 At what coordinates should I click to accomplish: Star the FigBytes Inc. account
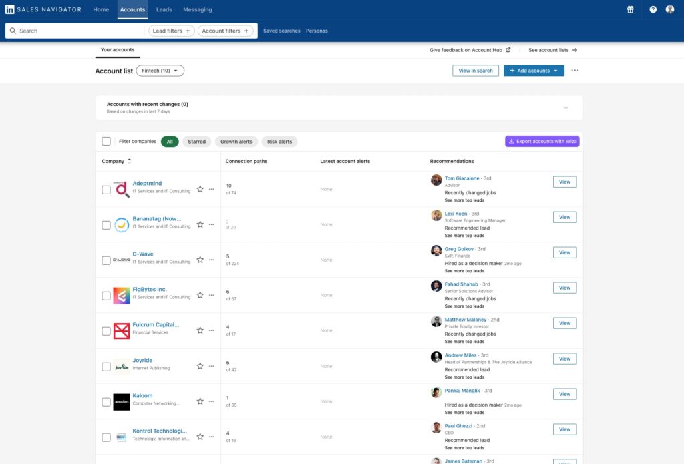point(200,295)
